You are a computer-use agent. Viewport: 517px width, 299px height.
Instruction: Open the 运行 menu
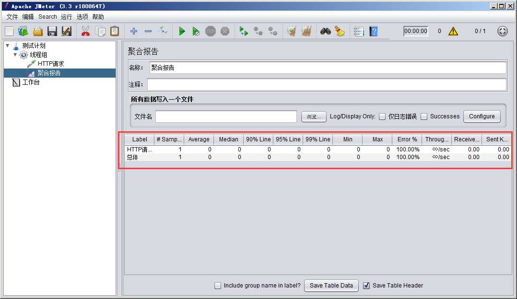point(66,17)
